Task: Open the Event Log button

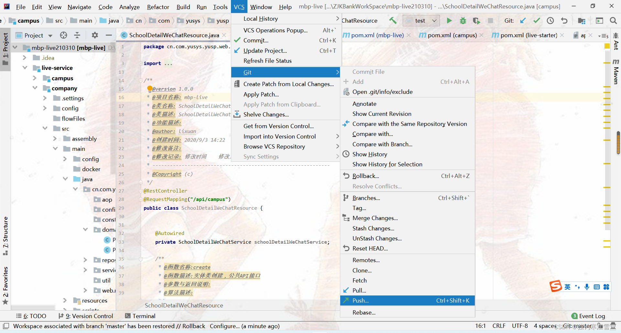Action: [x=588, y=316]
